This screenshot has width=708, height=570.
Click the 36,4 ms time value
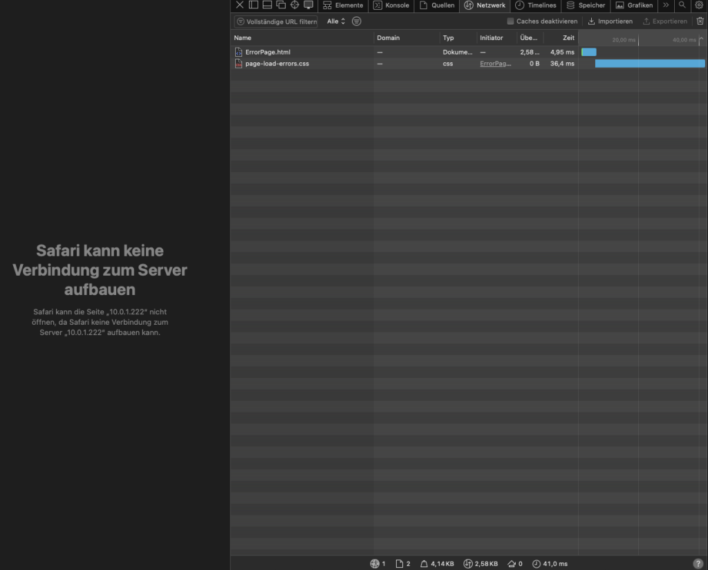tap(562, 64)
